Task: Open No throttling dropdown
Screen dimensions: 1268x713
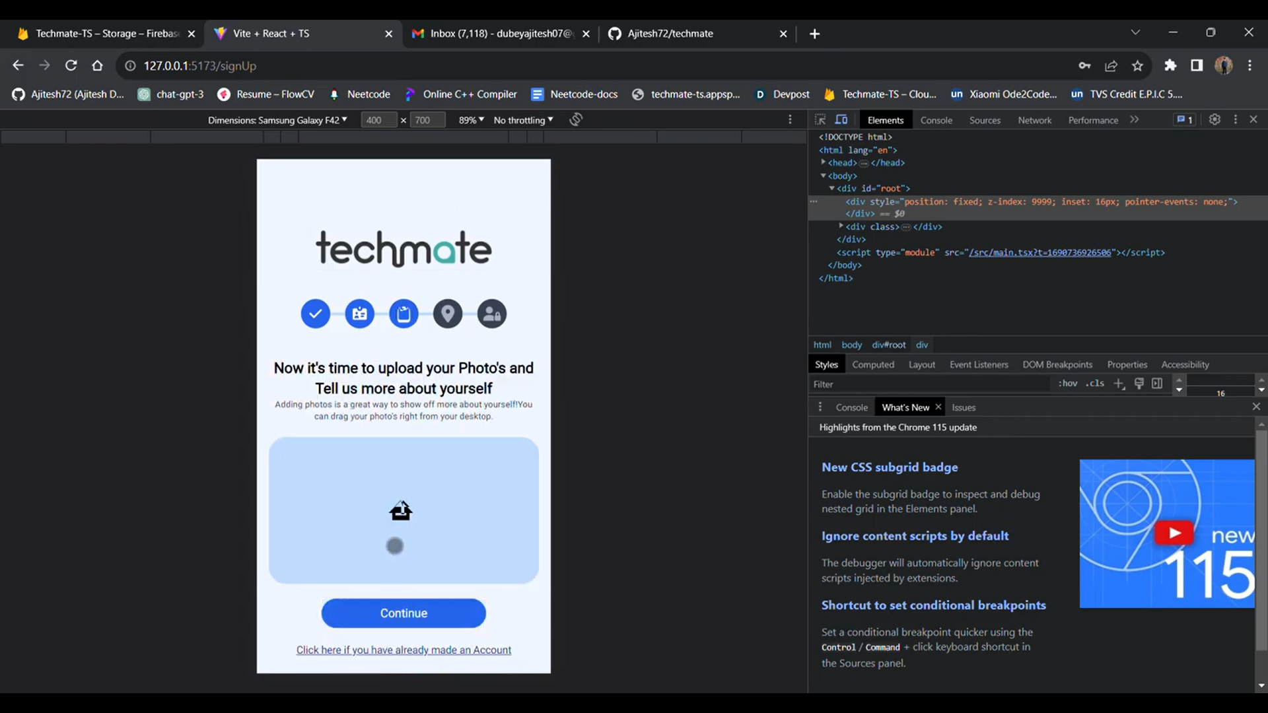Action: [x=523, y=120]
